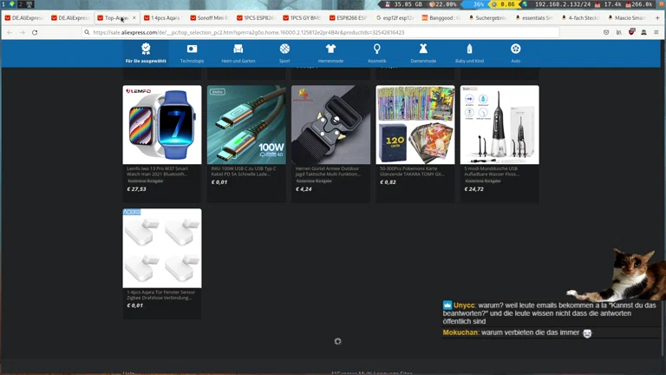Screen dimensions: 666x375
Task: Switch to the Suchergebnis Amazon tab
Action: 487,18
